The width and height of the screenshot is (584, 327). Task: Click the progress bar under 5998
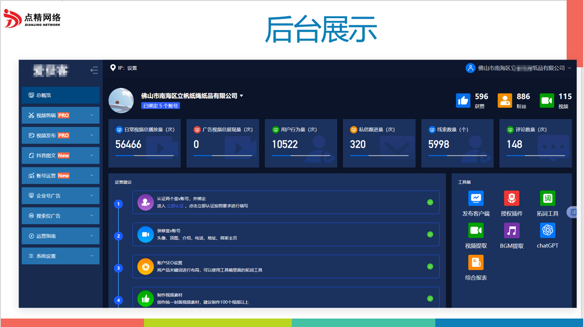coord(457,156)
